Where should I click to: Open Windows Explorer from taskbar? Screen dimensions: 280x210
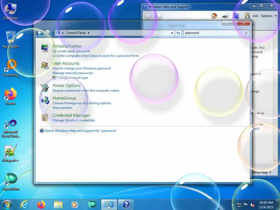[58, 205]
